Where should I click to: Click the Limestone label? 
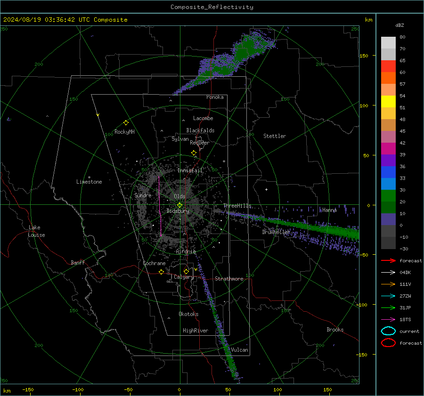tap(89, 182)
